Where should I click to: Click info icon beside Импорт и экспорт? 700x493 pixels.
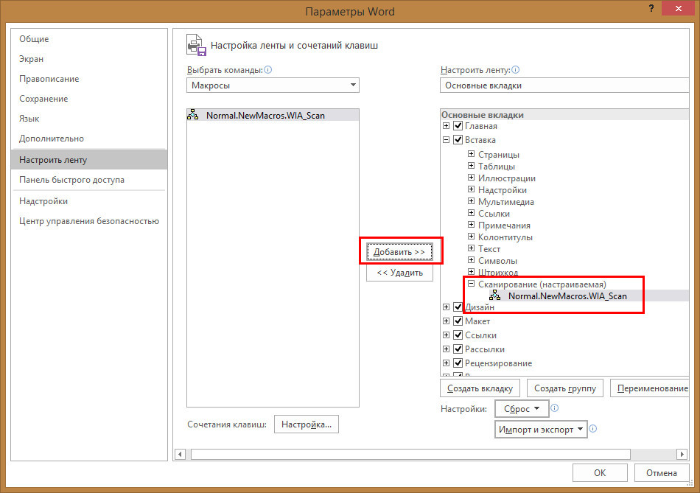593,429
